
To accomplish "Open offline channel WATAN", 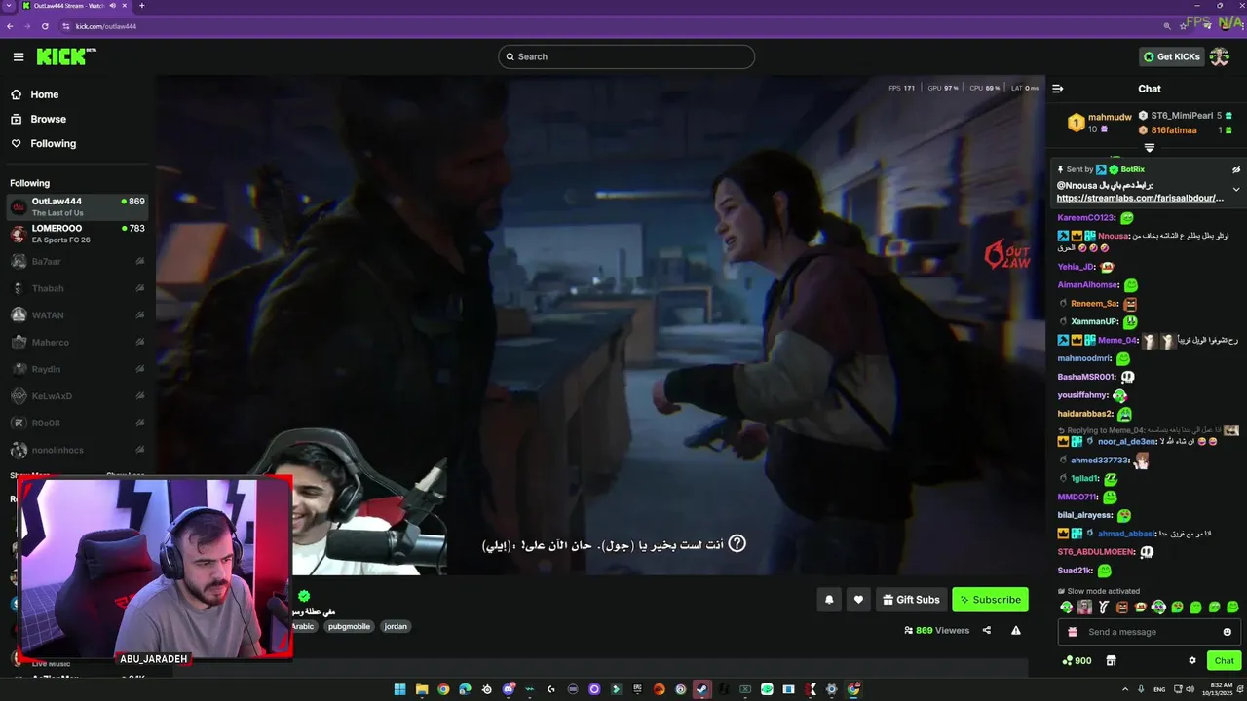I will click(x=78, y=315).
